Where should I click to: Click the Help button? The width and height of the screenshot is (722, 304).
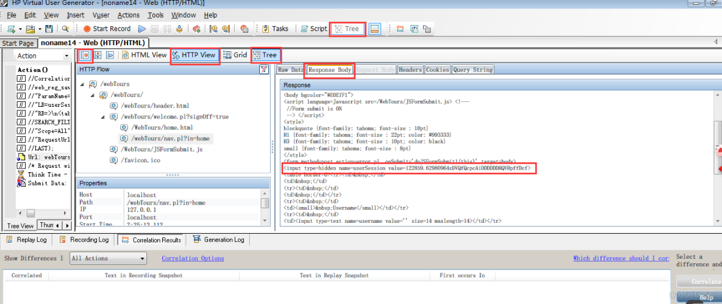tap(700, 298)
